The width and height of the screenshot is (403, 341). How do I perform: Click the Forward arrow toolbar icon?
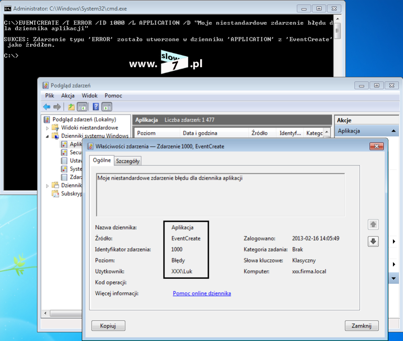coord(57,107)
